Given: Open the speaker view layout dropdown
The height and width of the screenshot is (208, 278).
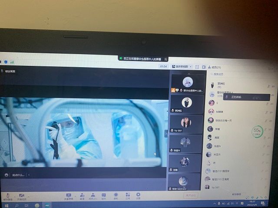Looking at the screenshot, I should [x=182, y=67].
